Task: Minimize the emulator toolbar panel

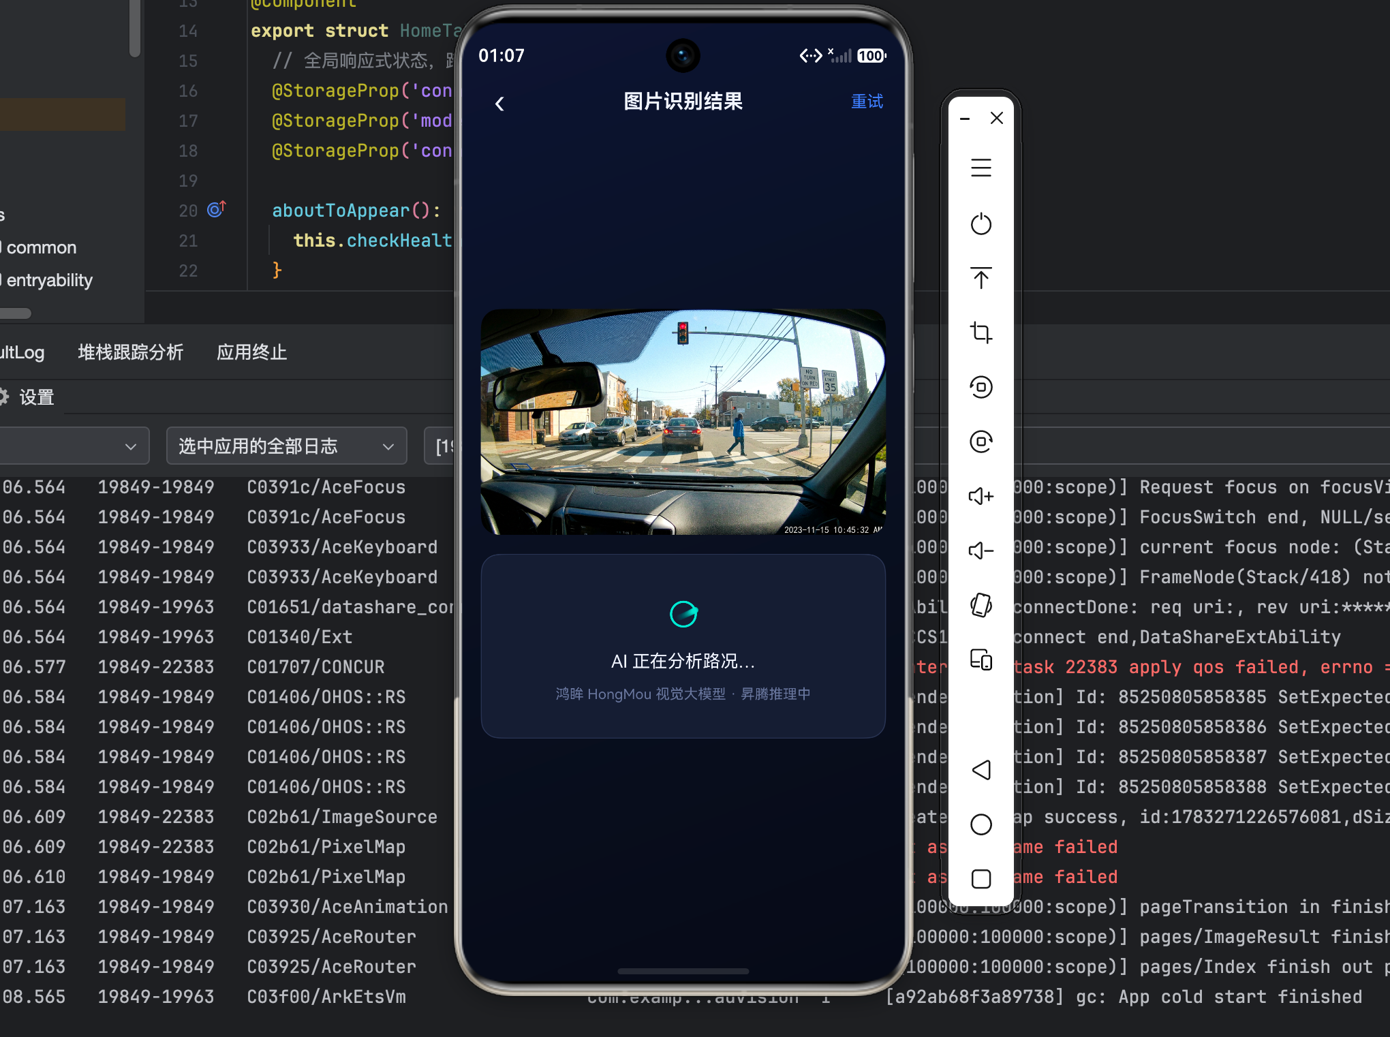Action: point(964,119)
